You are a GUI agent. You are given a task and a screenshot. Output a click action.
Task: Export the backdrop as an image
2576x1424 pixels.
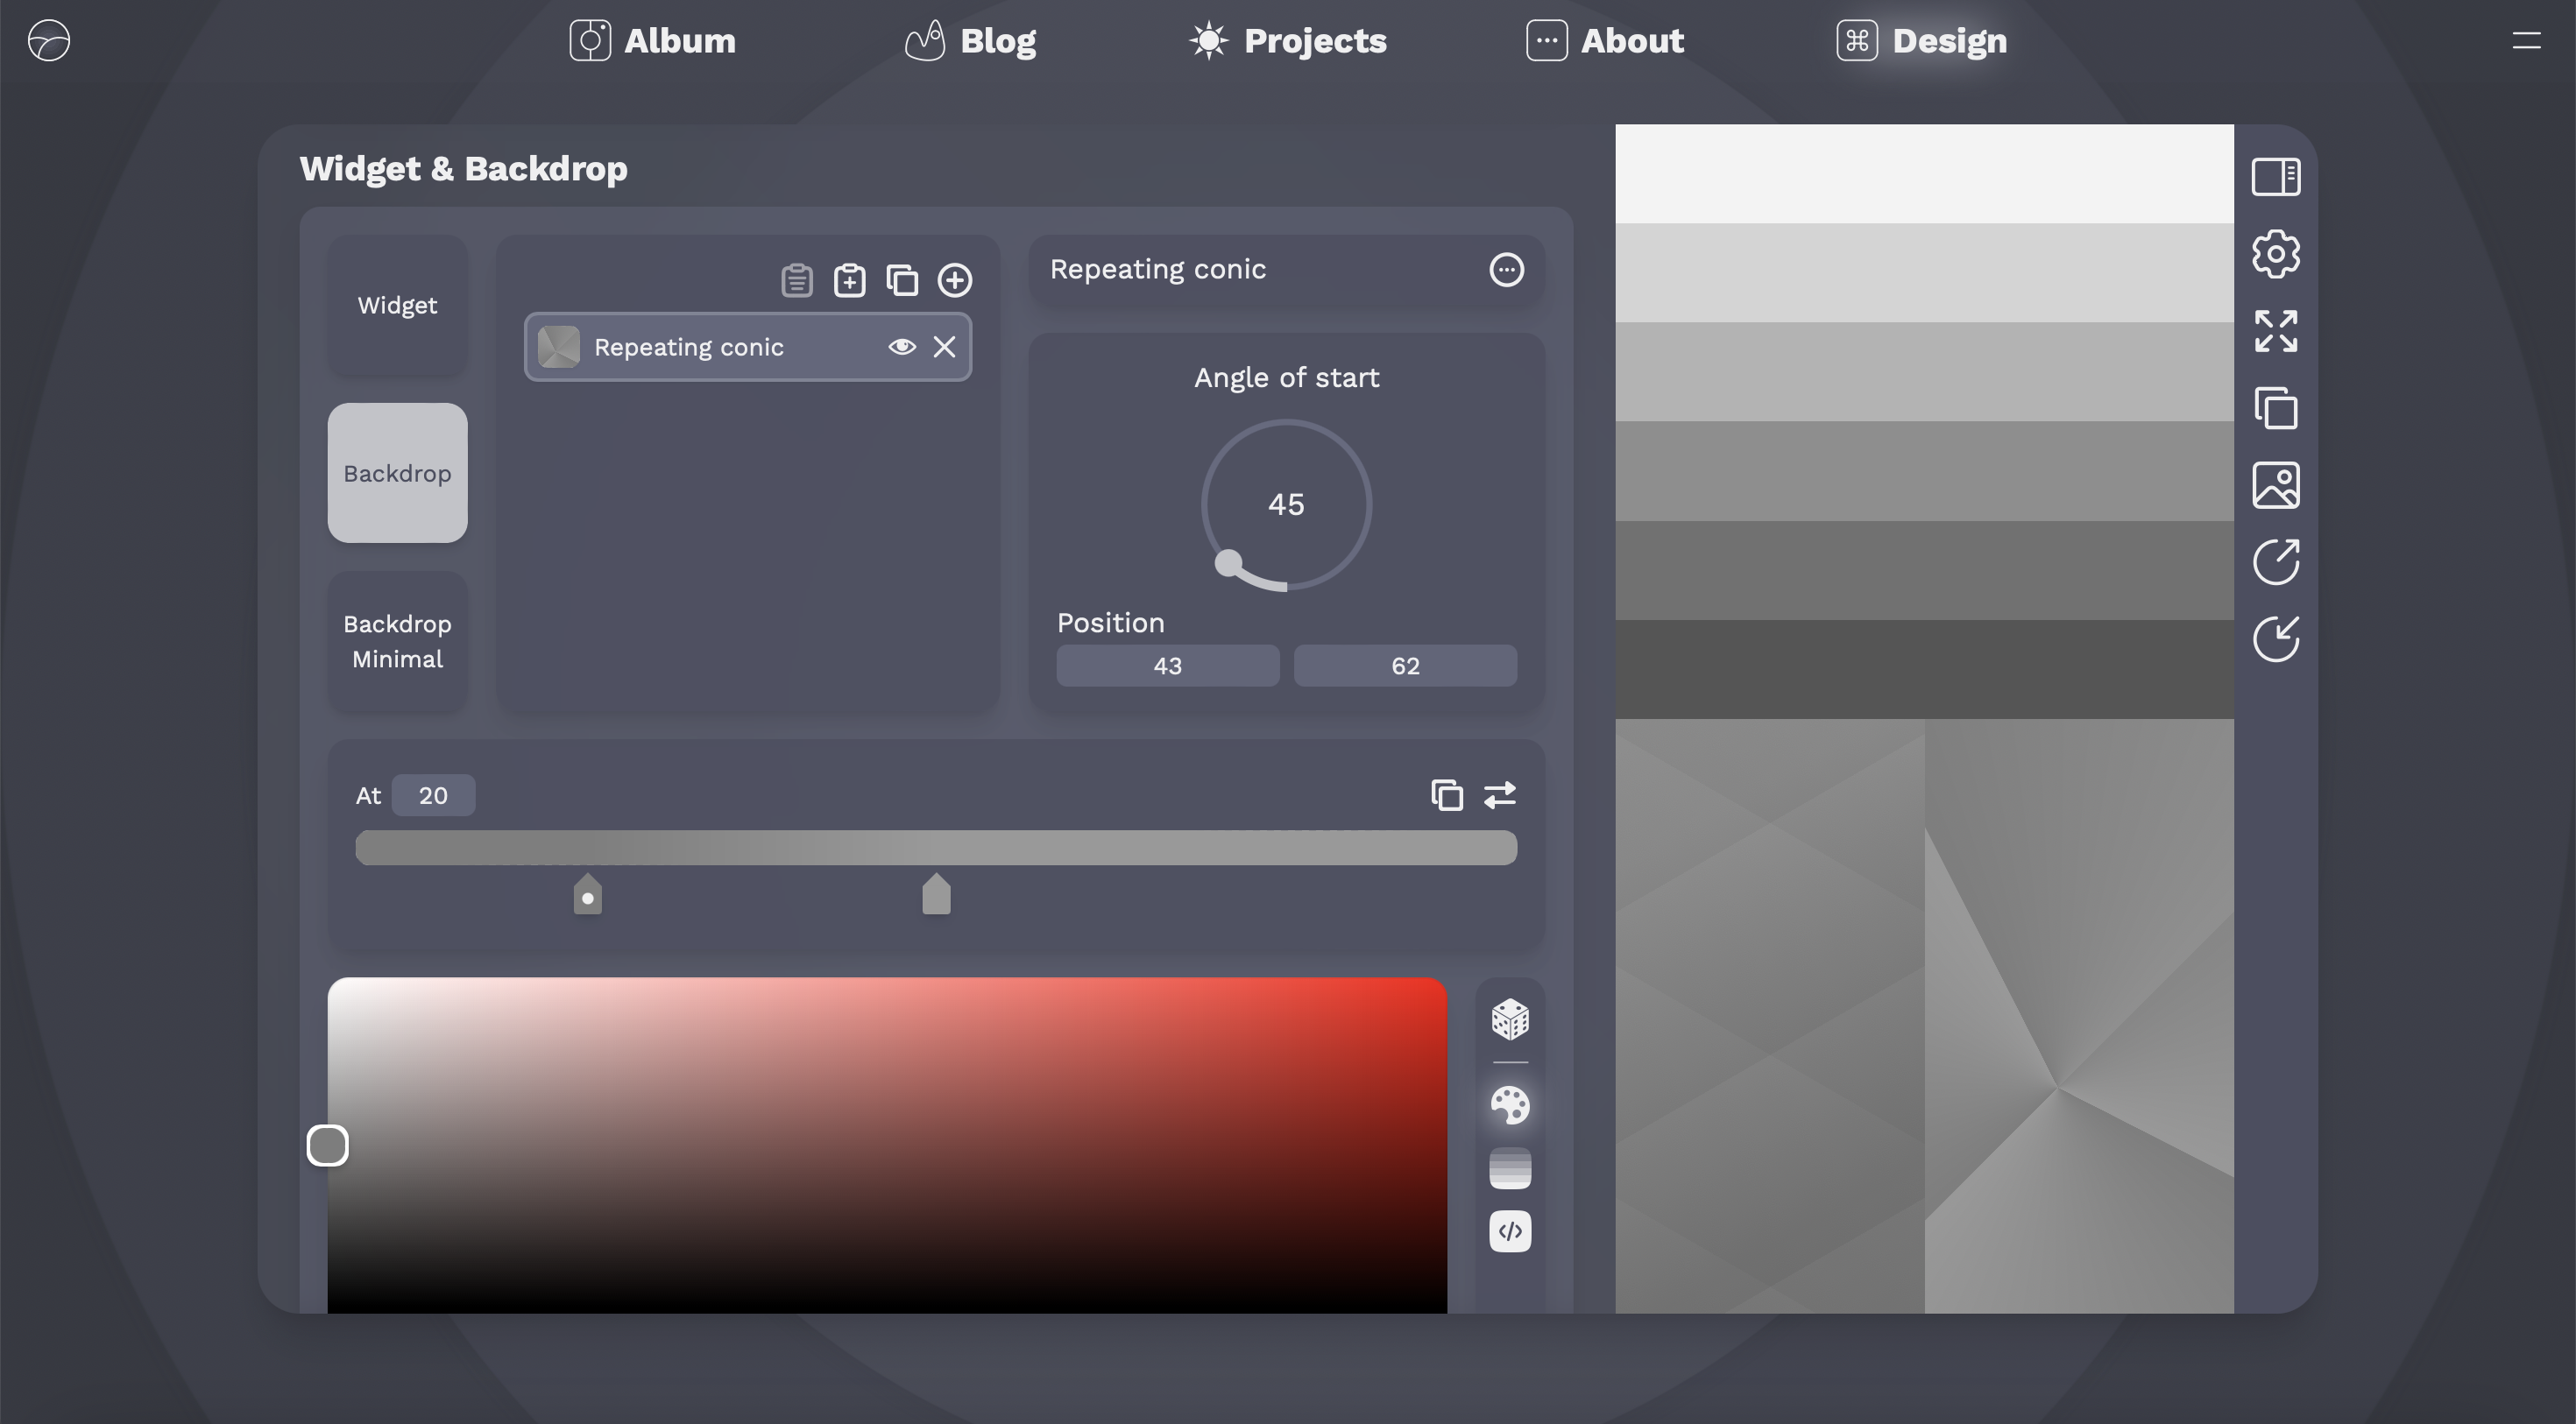coord(2277,486)
